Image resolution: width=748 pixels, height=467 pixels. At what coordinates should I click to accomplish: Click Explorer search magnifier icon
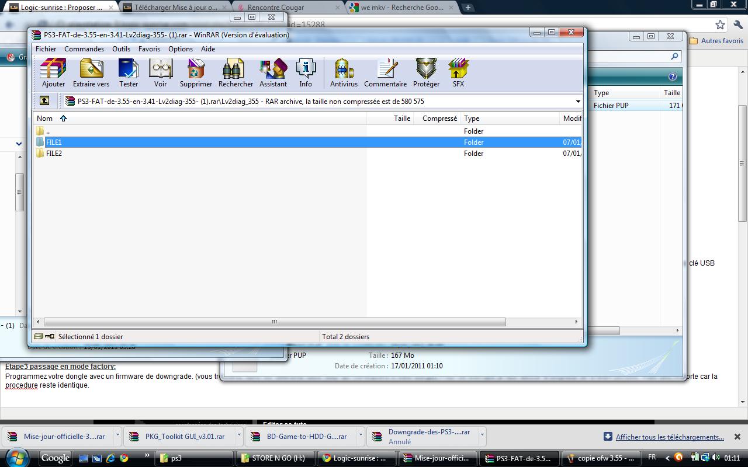tap(674, 57)
